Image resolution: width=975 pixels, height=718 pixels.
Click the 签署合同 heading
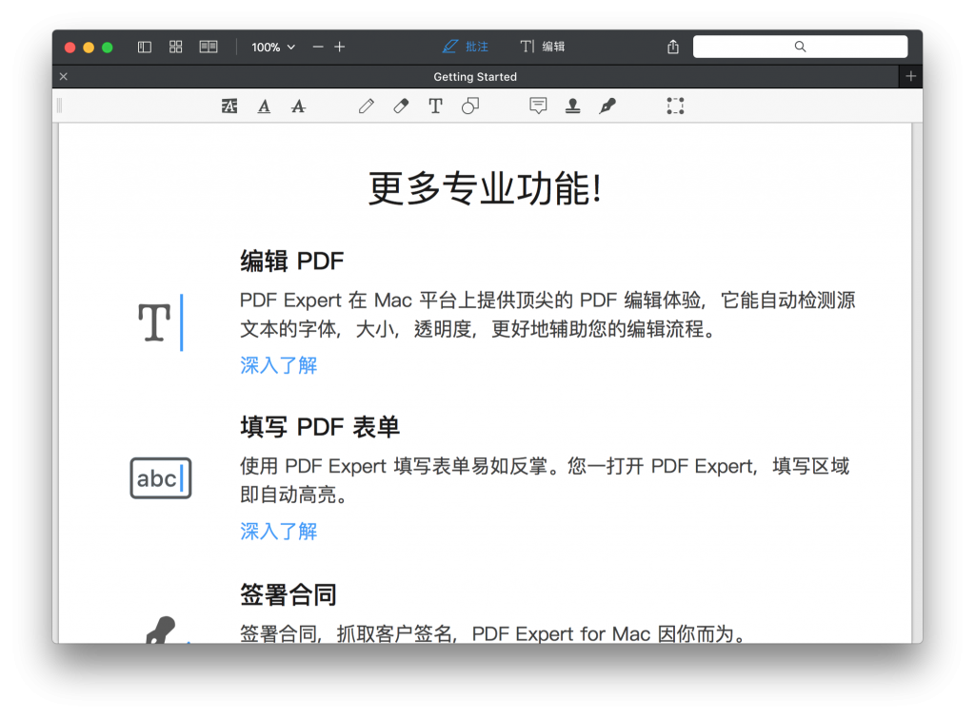tap(288, 594)
